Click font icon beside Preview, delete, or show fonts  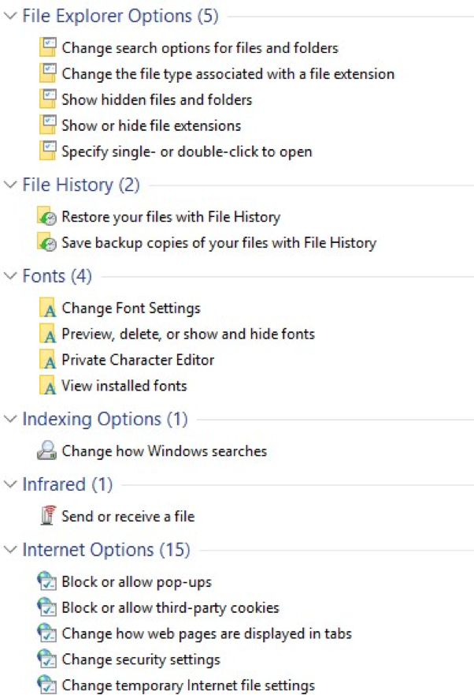point(48,334)
